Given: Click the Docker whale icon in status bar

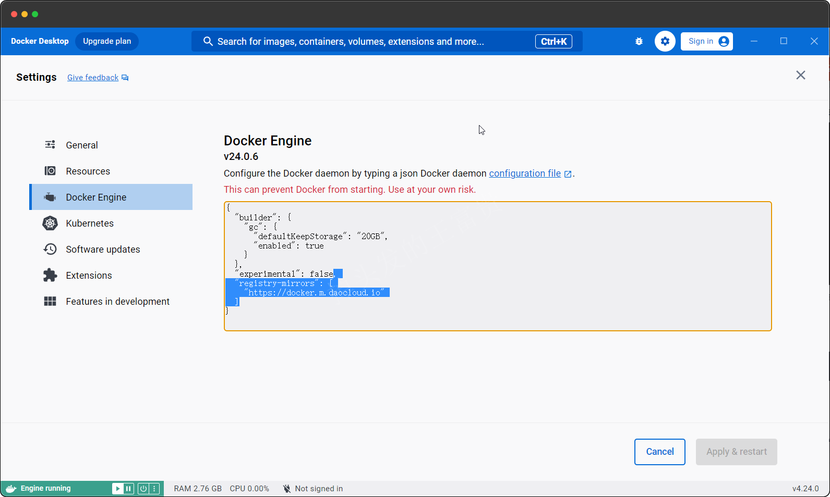Looking at the screenshot, I should tap(11, 489).
